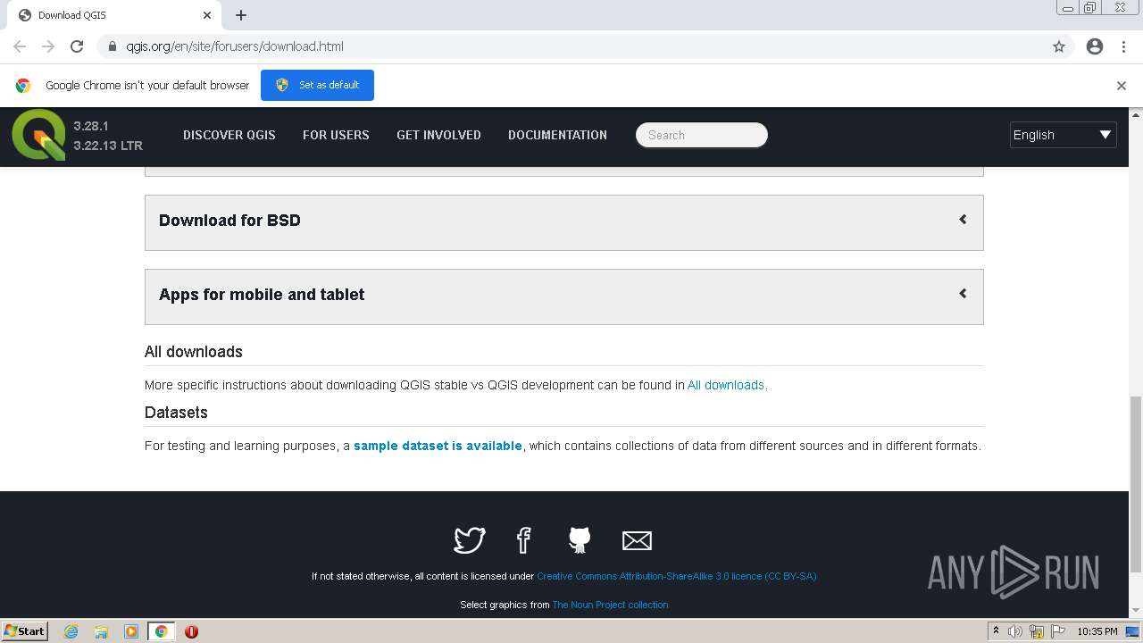Click the taskbar clock showing 10:35 PM
This screenshot has height=643, width=1143.
tap(1097, 631)
